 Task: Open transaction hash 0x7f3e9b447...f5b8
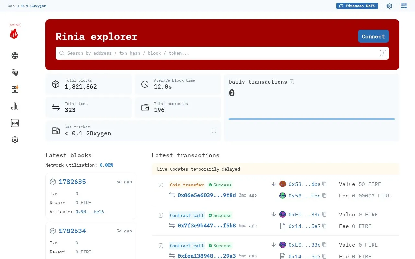[x=207, y=225]
